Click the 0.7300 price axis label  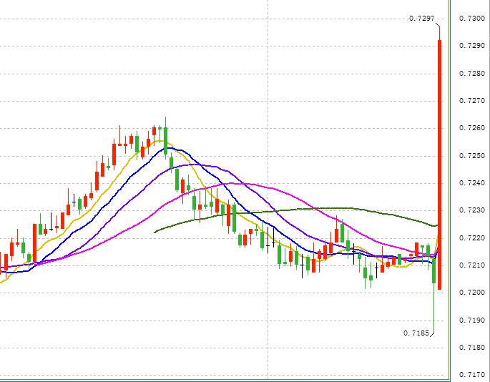[x=472, y=19]
